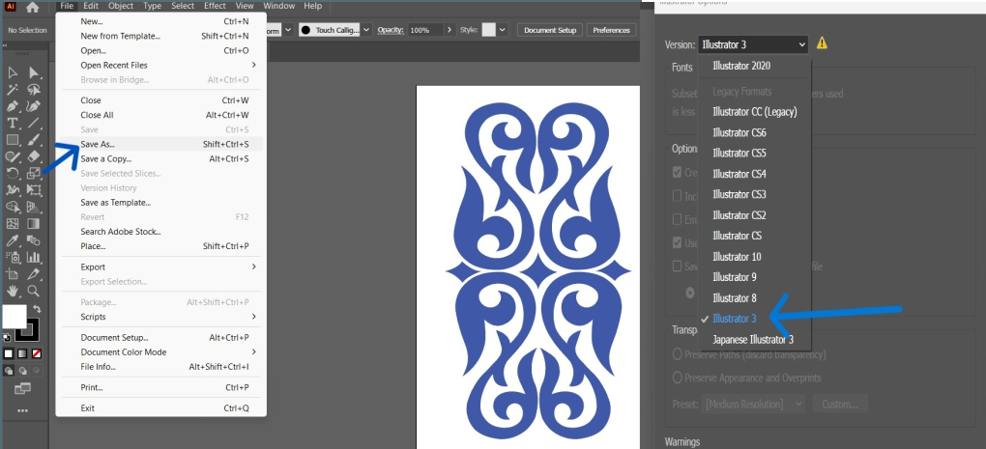Toggle the Embed ICC Profiles checkbox

click(677, 219)
